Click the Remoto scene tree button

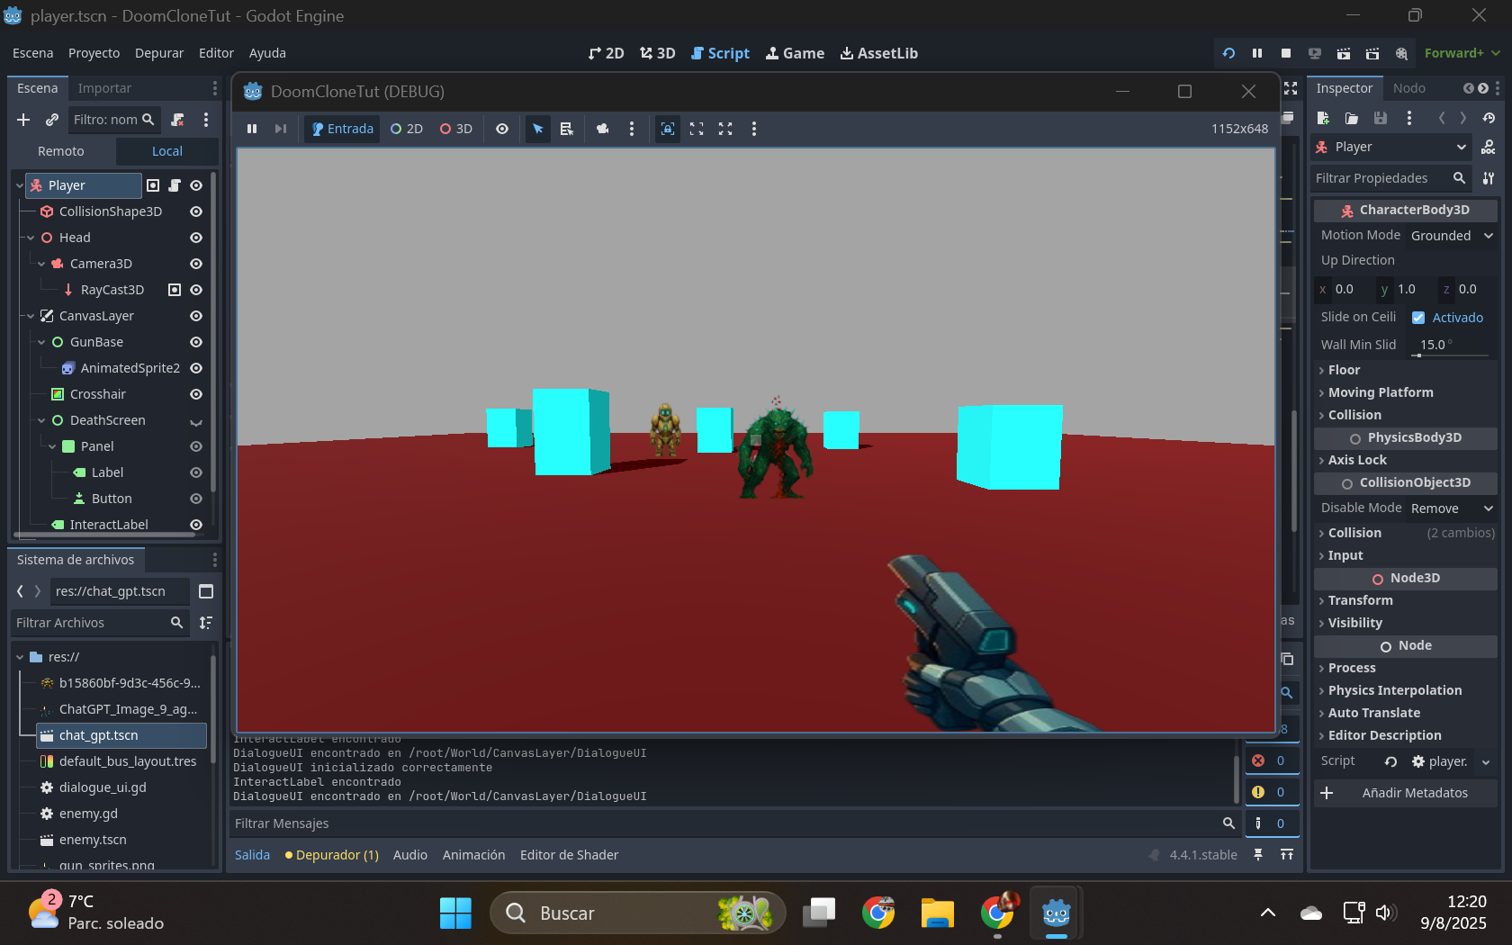61,151
